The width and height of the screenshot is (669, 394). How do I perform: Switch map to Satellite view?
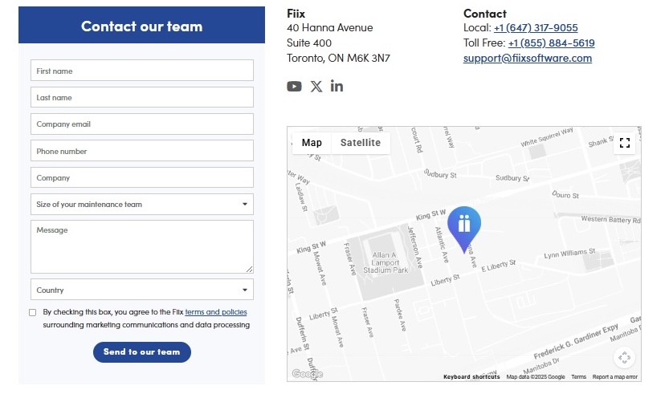click(x=361, y=143)
